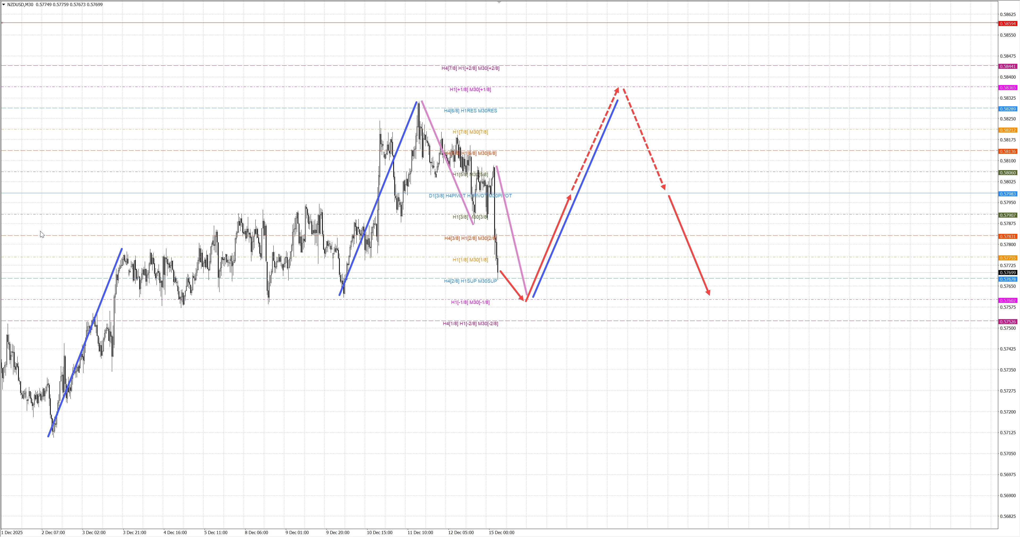Select the solid red upward arrowhead near the pivot line
This screenshot has height=537, width=1020.
pyautogui.click(x=569, y=198)
